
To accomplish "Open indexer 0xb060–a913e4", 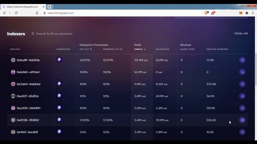I will (28, 72).
